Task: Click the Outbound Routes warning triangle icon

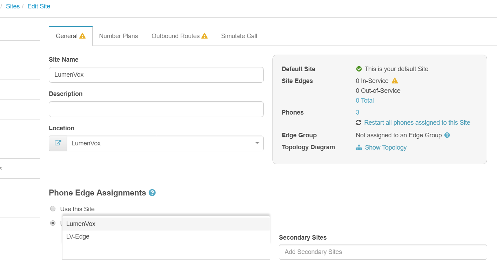Action: [x=204, y=36]
